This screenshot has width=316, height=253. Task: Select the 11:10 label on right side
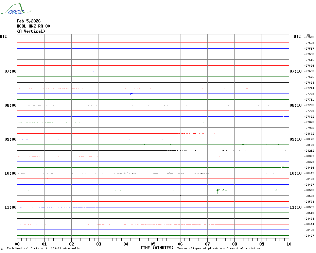pyautogui.click(x=295, y=207)
